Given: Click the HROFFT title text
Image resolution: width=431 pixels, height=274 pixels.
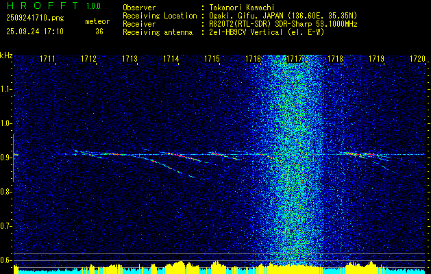Looking at the screenshot, I should [42, 5].
